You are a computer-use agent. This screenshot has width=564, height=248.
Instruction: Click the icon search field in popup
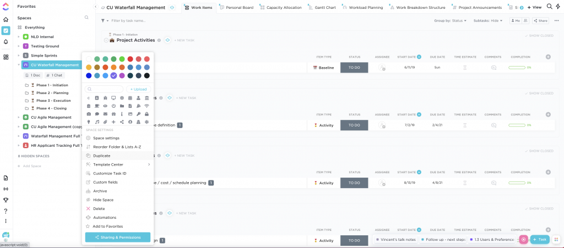coord(104,89)
